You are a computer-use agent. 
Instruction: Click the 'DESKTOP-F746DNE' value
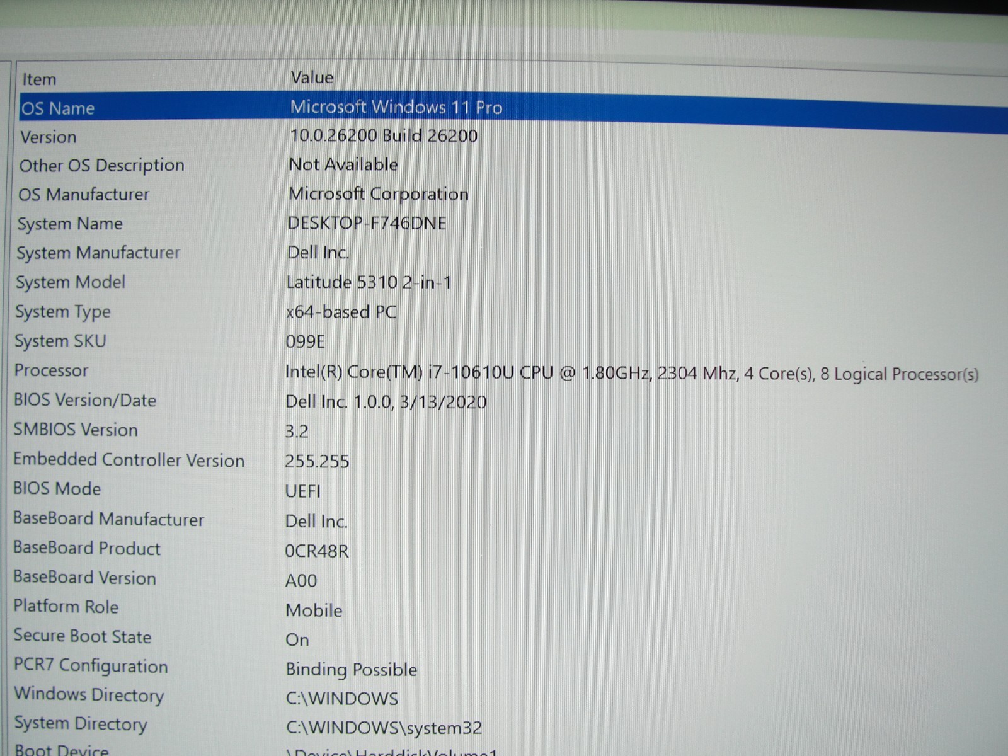click(367, 223)
